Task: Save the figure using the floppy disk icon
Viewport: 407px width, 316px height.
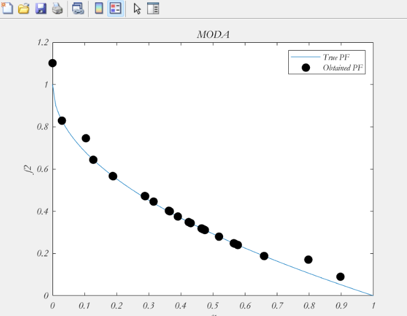Action: pyautogui.click(x=41, y=8)
